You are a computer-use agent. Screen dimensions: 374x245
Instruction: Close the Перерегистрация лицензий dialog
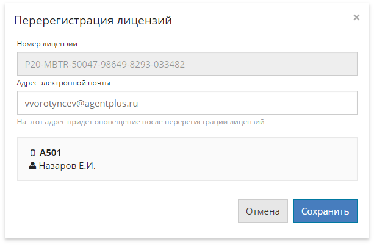pos(356,18)
